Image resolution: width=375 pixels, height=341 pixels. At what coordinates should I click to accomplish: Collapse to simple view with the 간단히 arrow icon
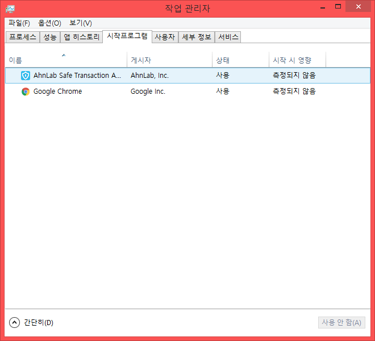(14, 323)
